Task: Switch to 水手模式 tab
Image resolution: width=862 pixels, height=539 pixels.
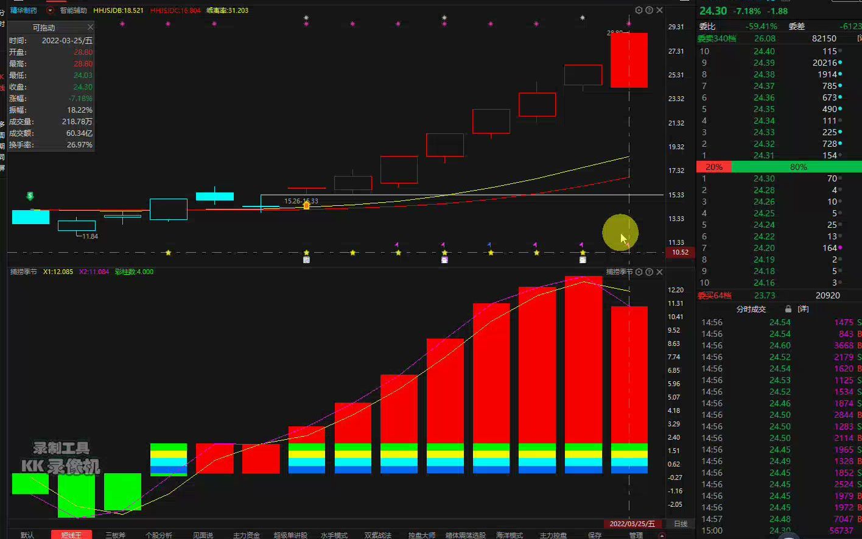Action: pos(334,535)
